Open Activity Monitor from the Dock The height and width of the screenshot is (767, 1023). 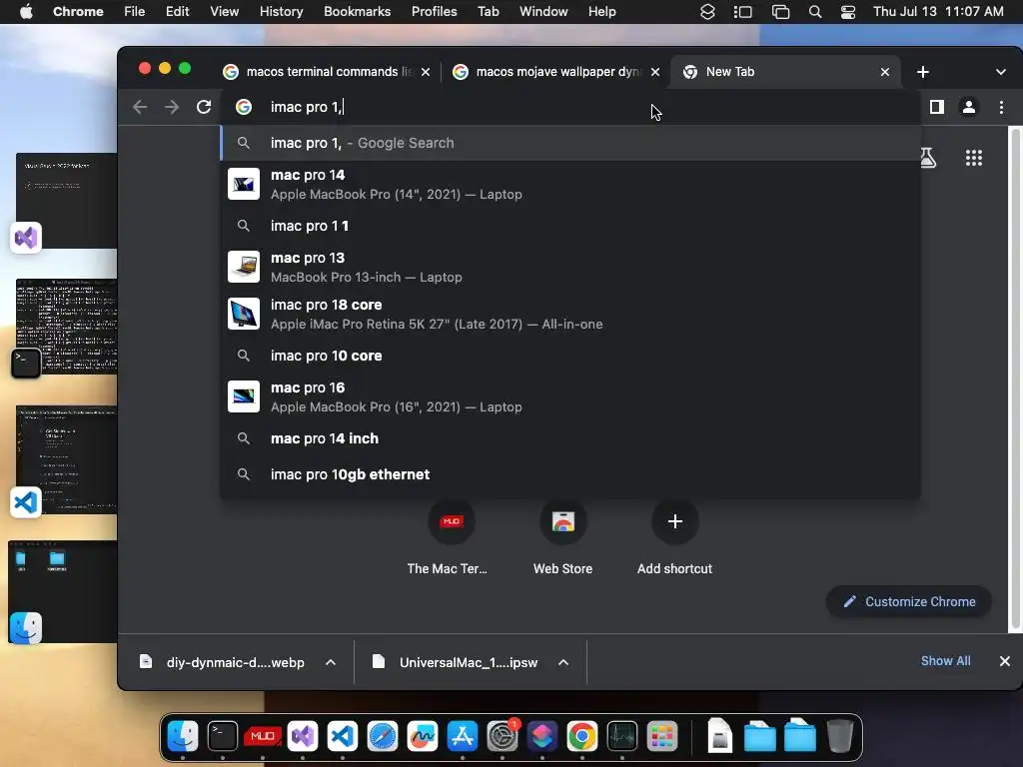click(621, 736)
